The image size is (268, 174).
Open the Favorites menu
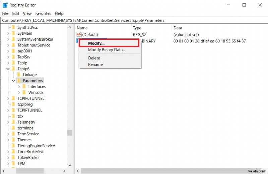[x=43, y=13]
